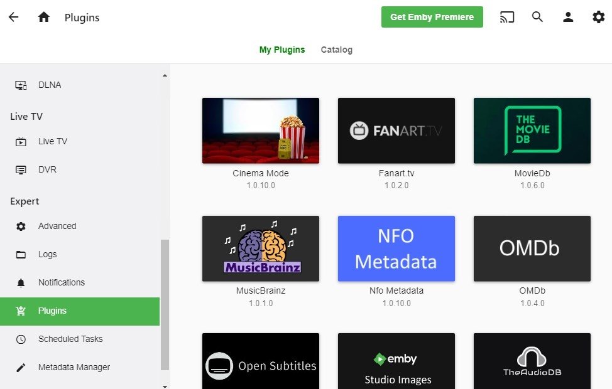The width and height of the screenshot is (612, 389).
Task: Click the Expert section heading
Action: coord(25,201)
